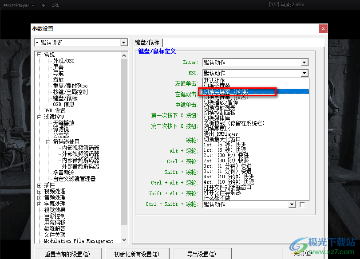Image resolution: width=360 pixels, height=259 pixels.
Task: Select 播放 in the settings tree
Action: click(58, 79)
